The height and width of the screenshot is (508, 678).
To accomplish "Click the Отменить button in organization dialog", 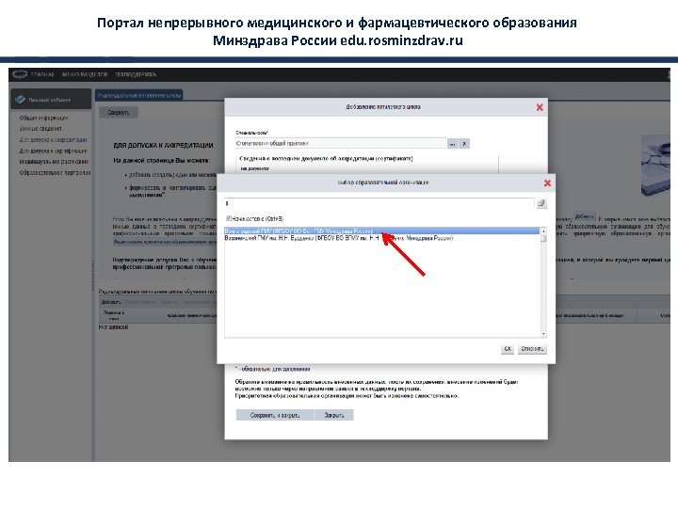I will (532, 349).
